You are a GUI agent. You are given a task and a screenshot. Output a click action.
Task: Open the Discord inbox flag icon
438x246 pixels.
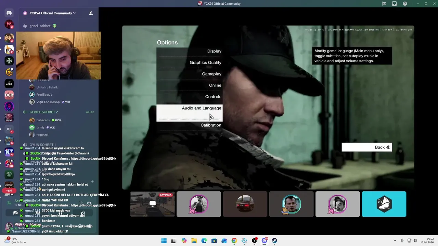point(384,4)
